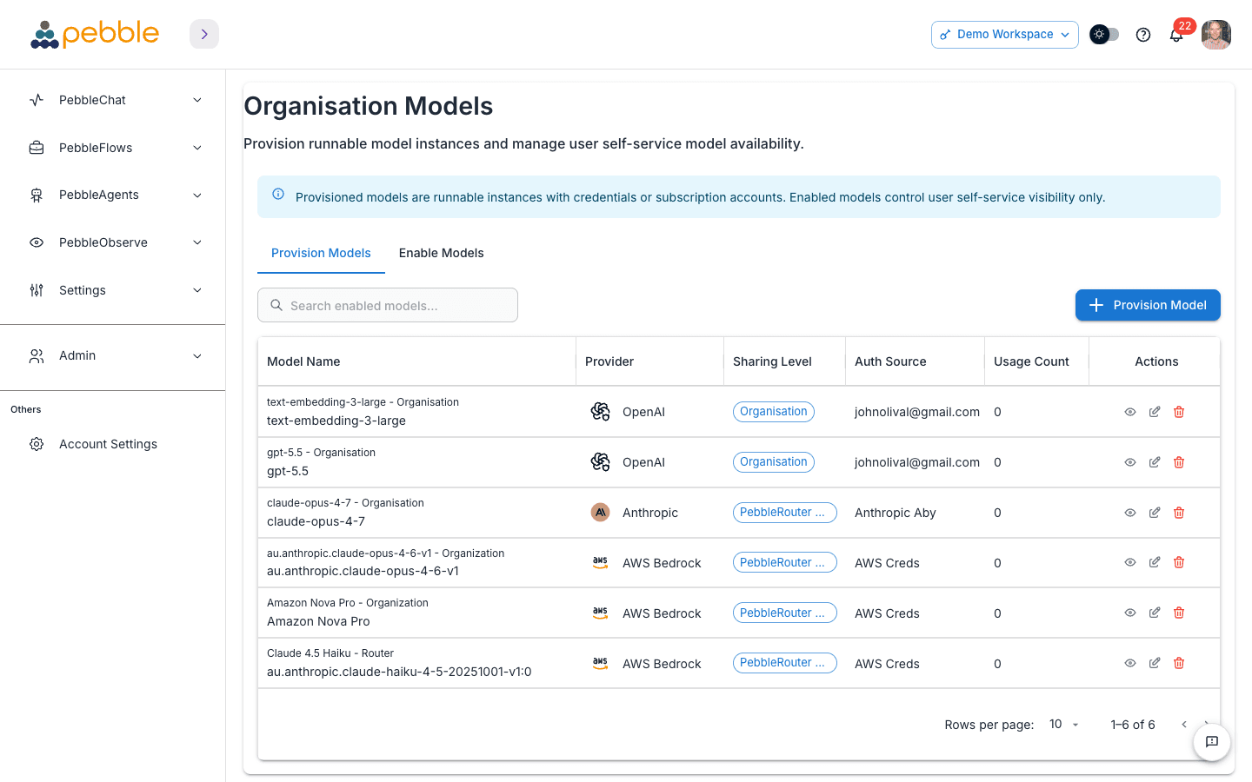This screenshot has height=782, width=1252.
Task: Edit the text-embedding-3-large model
Action: click(x=1155, y=412)
